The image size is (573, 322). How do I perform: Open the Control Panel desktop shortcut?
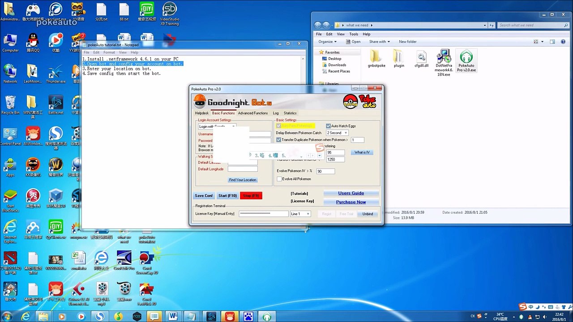(10, 136)
